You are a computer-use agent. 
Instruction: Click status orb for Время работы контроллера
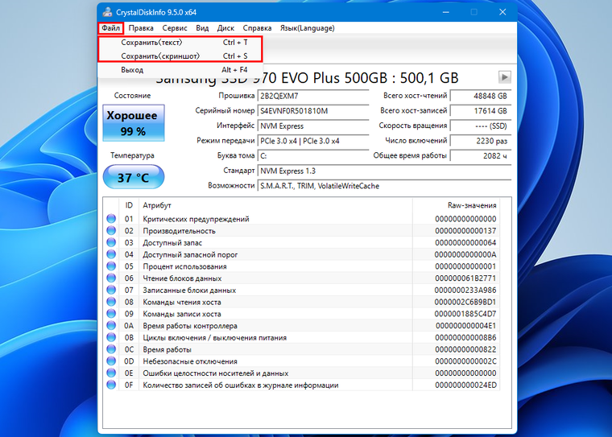pos(111,325)
